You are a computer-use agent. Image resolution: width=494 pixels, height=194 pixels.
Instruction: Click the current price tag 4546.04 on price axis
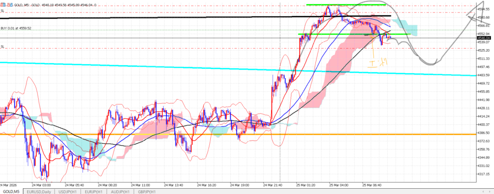tap(483, 38)
